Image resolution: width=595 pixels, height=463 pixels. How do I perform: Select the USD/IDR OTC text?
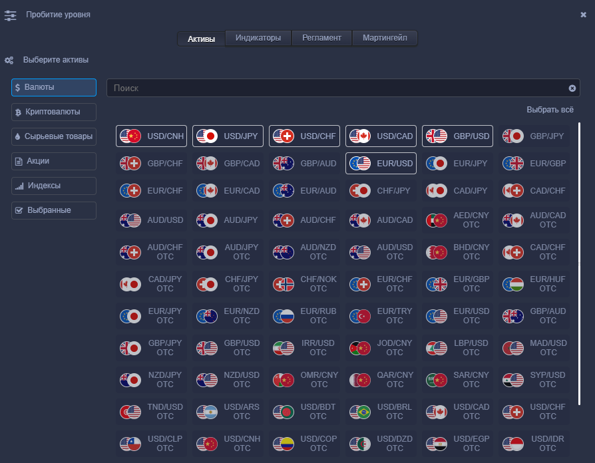pyautogui.click(x=548, y=444)
